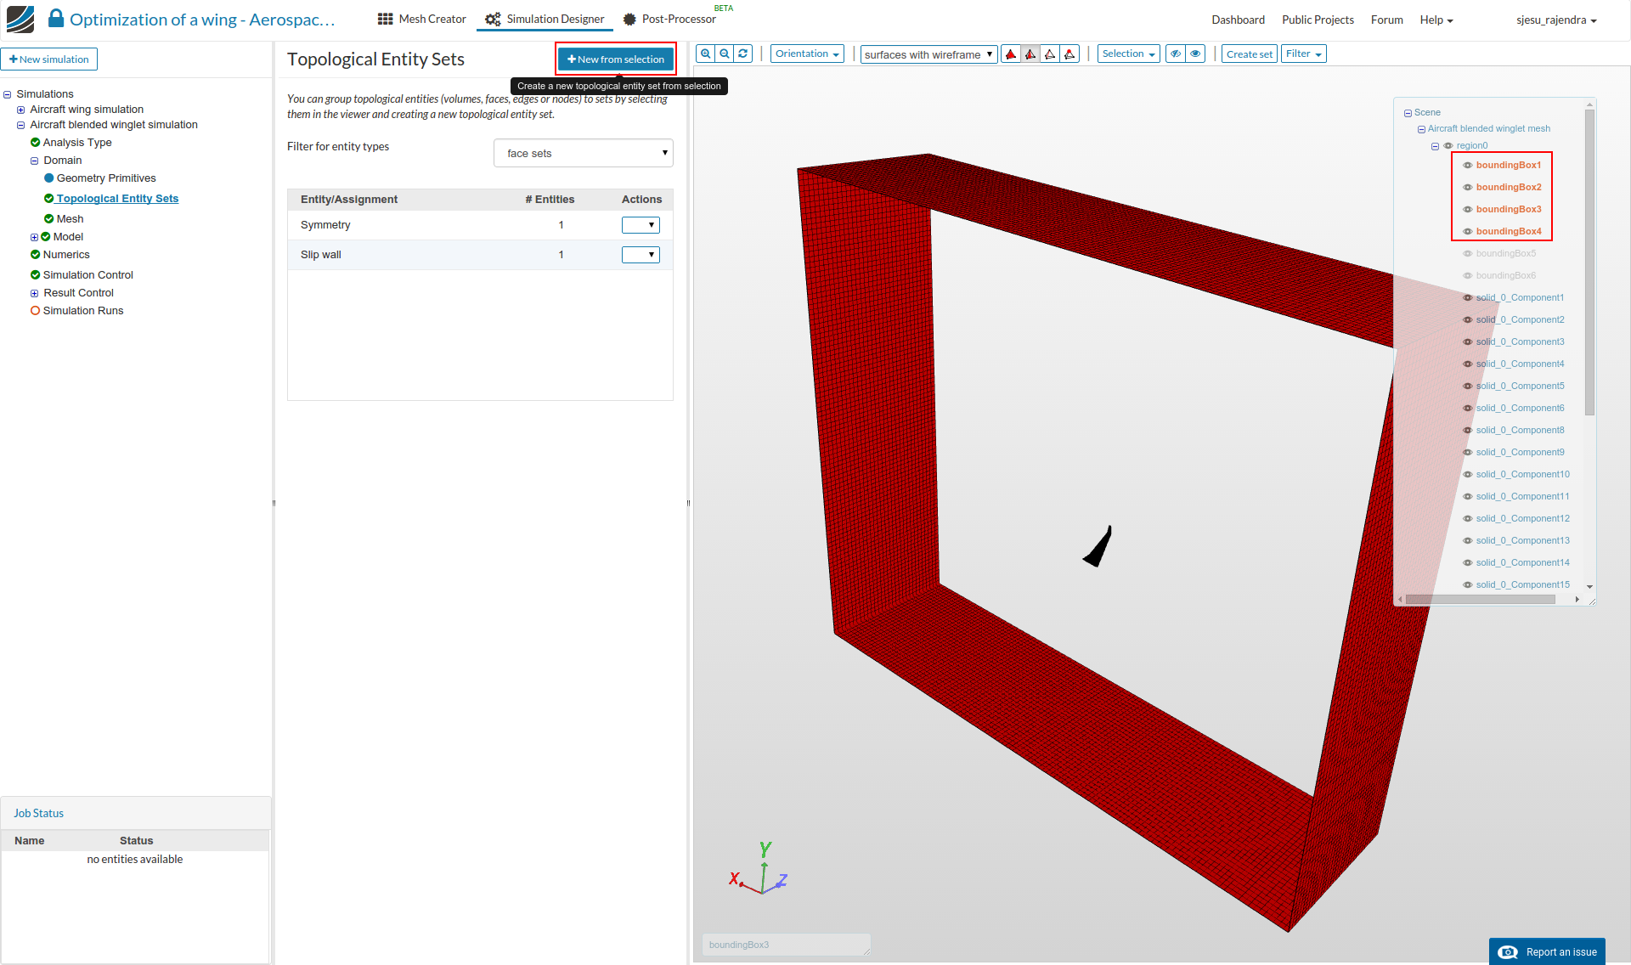Switch to the Mesh Creator tab
Viewport: 1631px width, 965px height.
[422, 19]
